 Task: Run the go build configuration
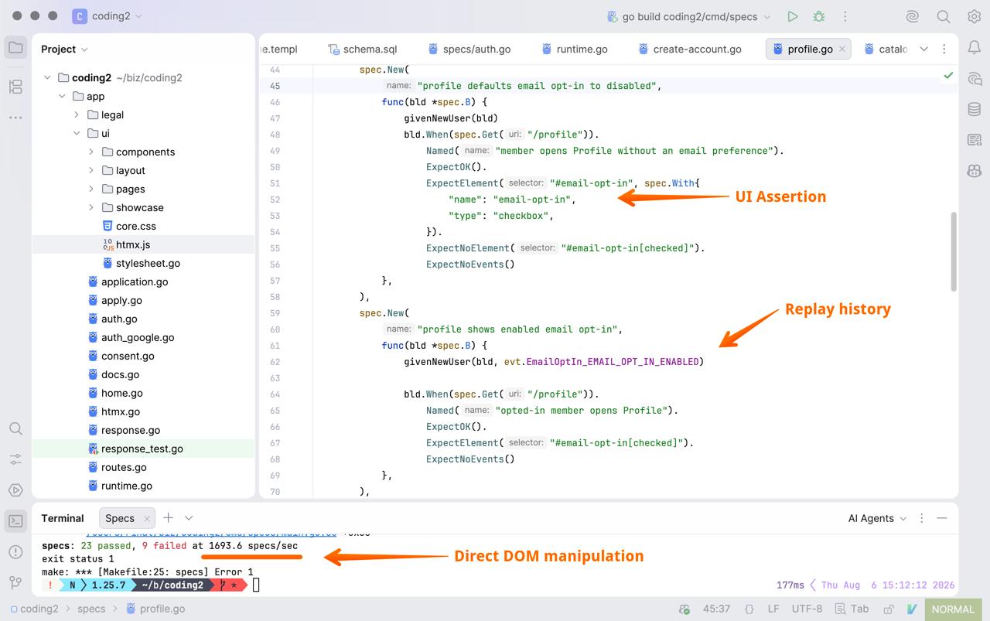pyautogui.click(x=792, y=16)
